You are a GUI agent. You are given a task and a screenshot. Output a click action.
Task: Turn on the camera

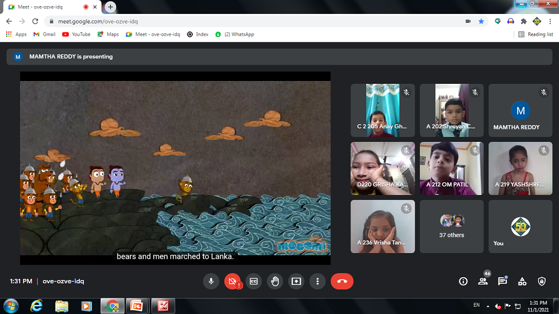(233, 282)
